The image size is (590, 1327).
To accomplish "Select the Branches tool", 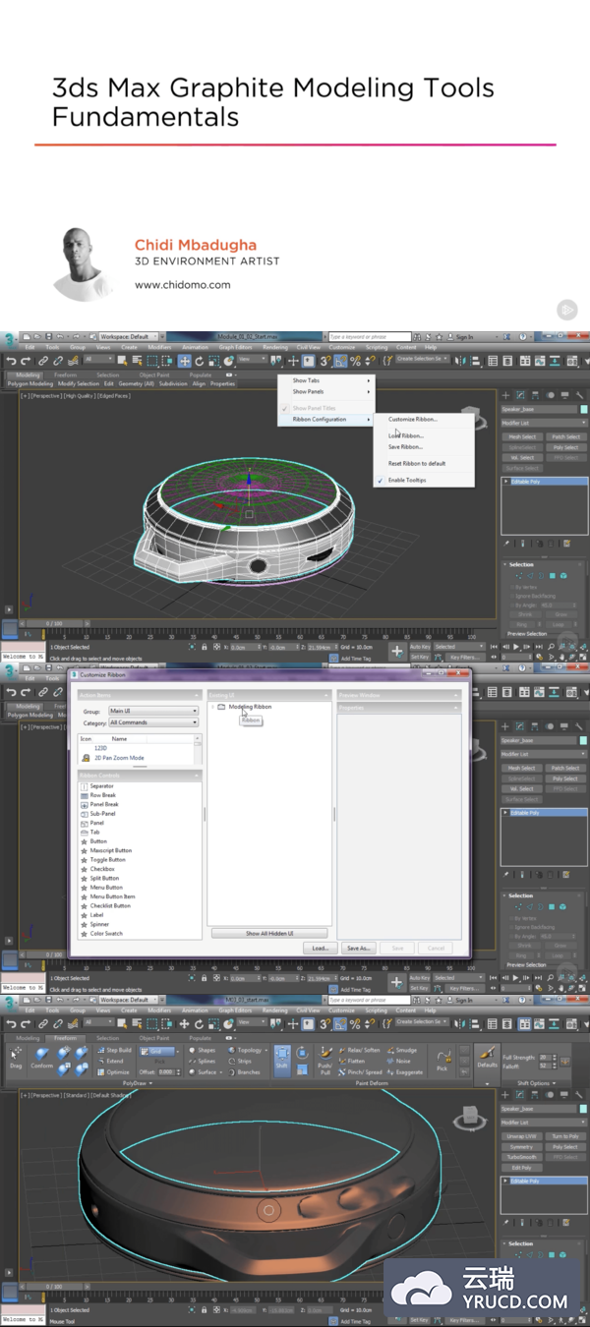I will 244,1072.
